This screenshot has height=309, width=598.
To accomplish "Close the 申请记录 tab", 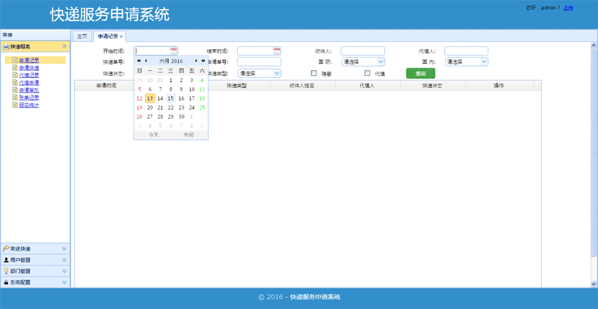I will pos(121,37).
